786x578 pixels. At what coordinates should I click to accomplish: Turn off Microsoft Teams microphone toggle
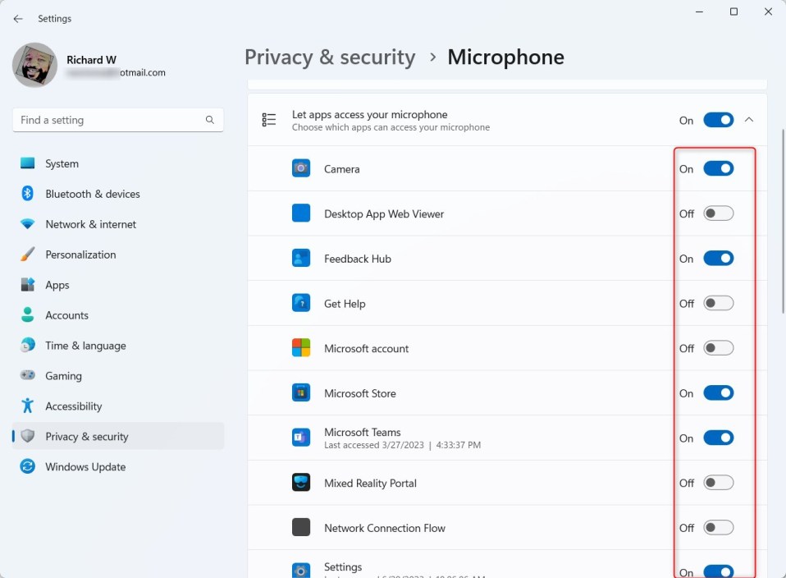pyautogui.click(x=719, y=438)
